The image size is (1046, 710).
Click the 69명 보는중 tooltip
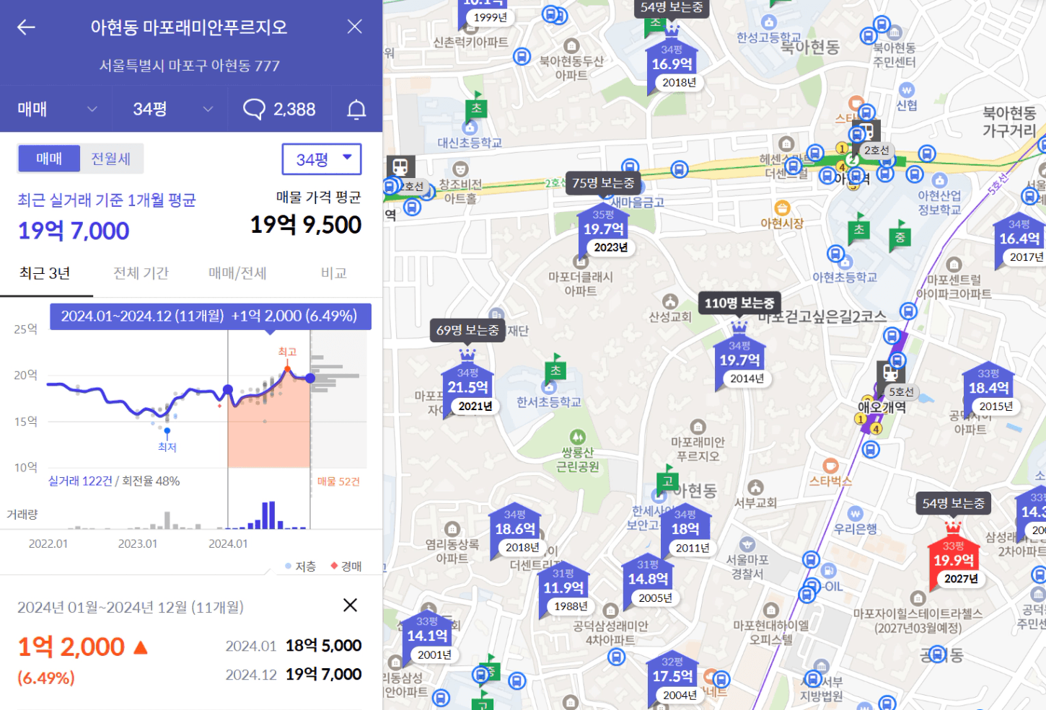(x=467, y=330)
